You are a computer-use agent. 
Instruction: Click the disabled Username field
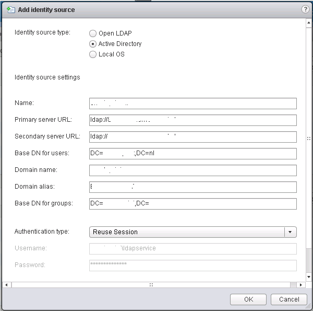click(193, 249)
